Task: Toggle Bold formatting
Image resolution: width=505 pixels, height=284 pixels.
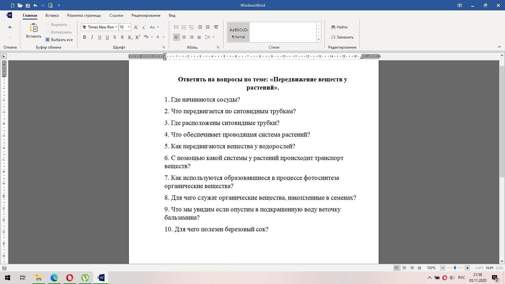Action: pyautogui.click(x=85, y=37)
